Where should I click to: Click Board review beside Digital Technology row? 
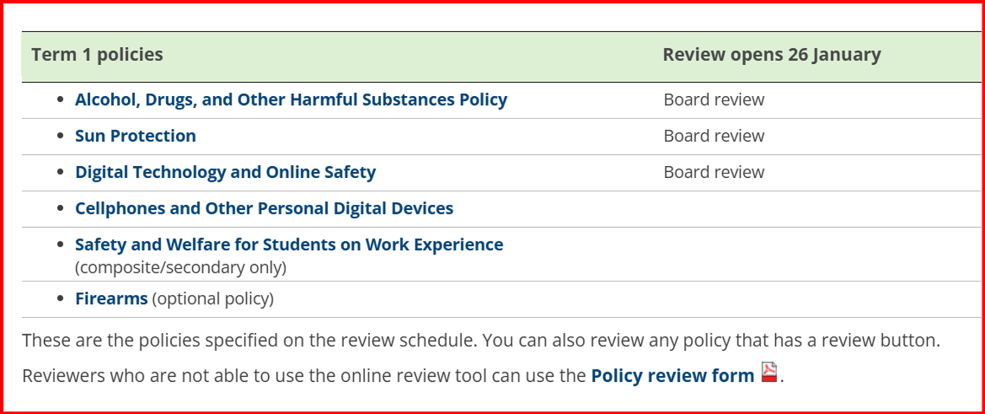(714, 172)
